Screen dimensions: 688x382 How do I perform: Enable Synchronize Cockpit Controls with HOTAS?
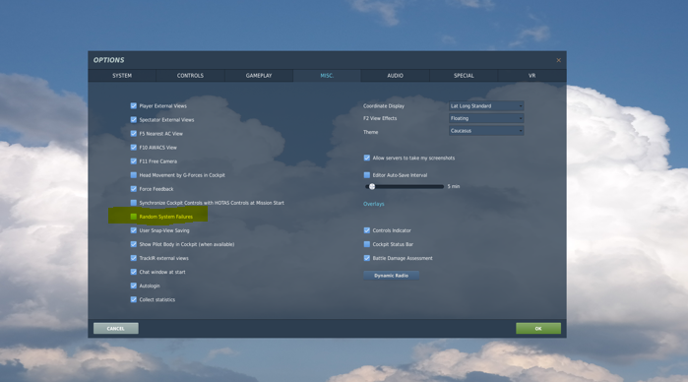pos(134,203)
